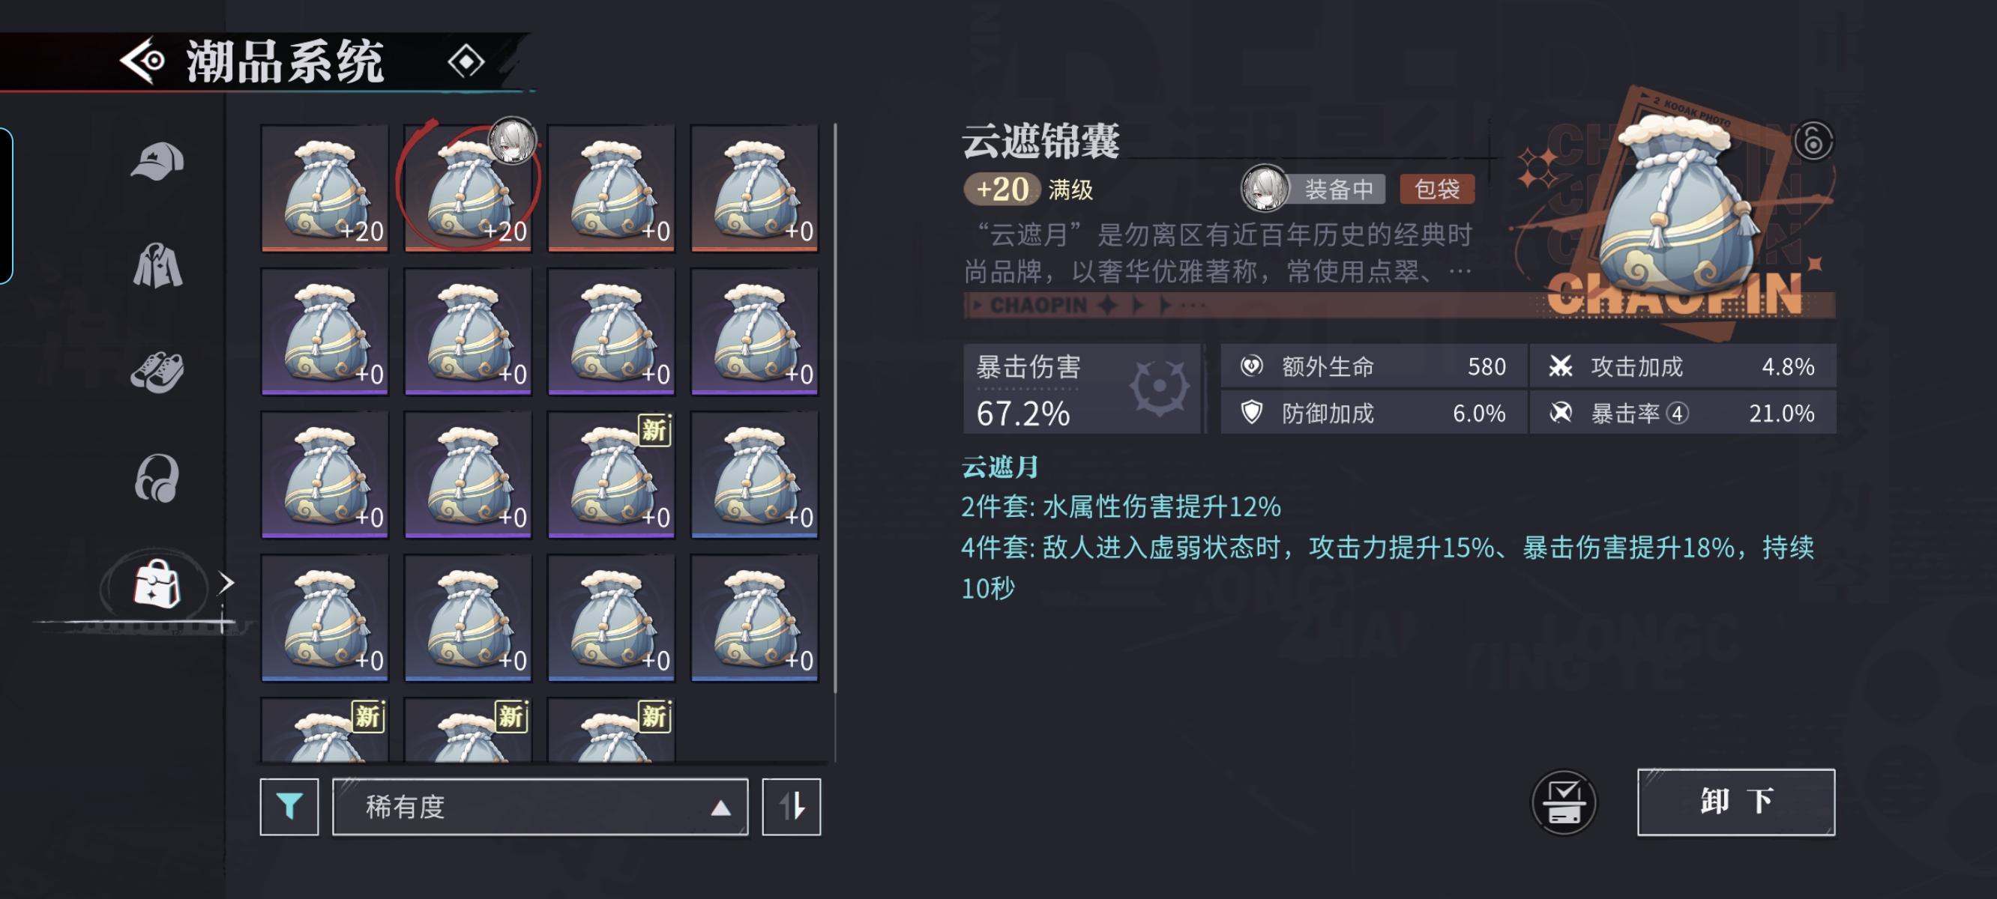Viewport: 1997px width, 899px height.
Task: Click the 包袋 category tag
Action: (1436, 189)
